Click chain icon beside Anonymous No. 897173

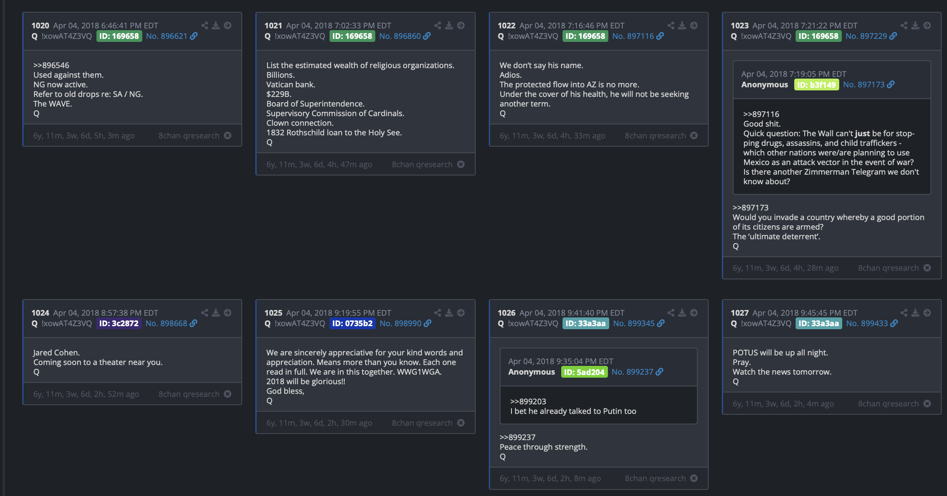point(891,85)
